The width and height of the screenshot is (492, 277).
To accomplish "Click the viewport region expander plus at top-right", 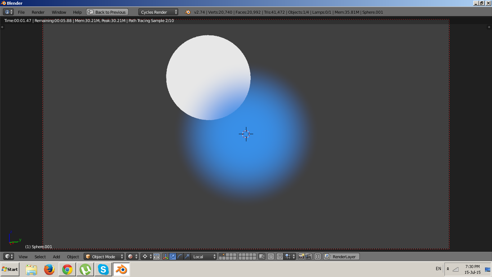I will pyautogui.click(x=489, y=27).
